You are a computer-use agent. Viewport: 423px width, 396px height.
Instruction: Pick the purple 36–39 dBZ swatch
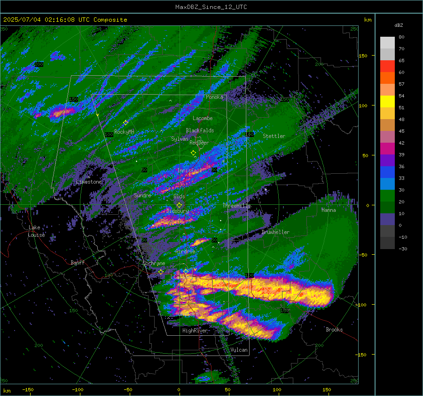pyautogui.click(x=387, y=160)
